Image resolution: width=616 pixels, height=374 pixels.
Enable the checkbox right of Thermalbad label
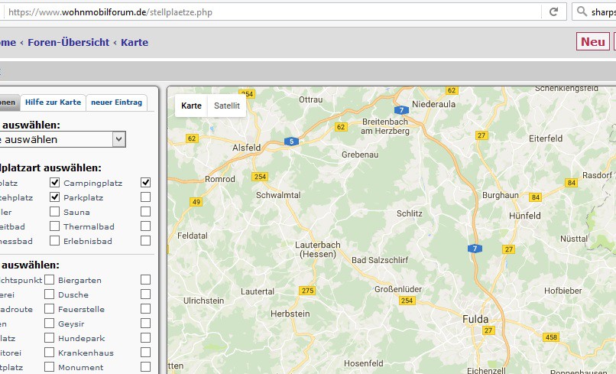146,226
